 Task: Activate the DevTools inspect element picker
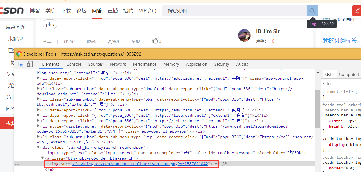tap(20, 64)
